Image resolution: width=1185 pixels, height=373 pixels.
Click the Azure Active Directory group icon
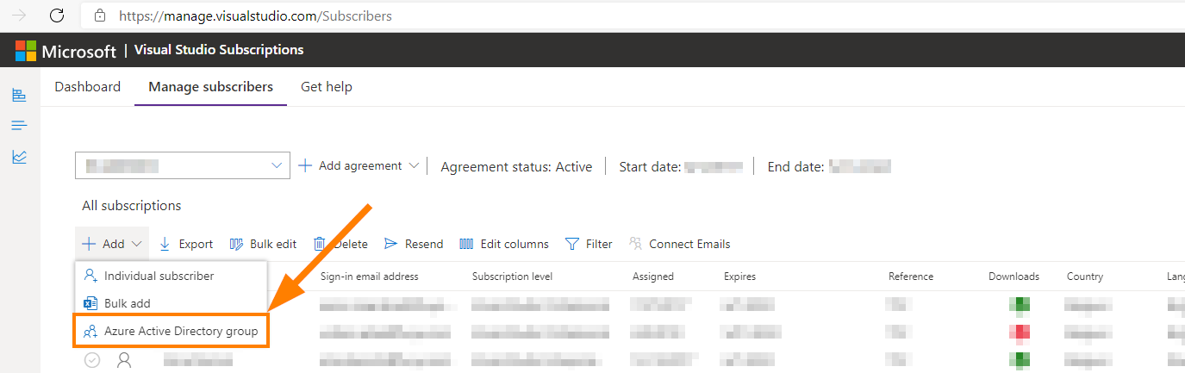click(x=90, y=331)
